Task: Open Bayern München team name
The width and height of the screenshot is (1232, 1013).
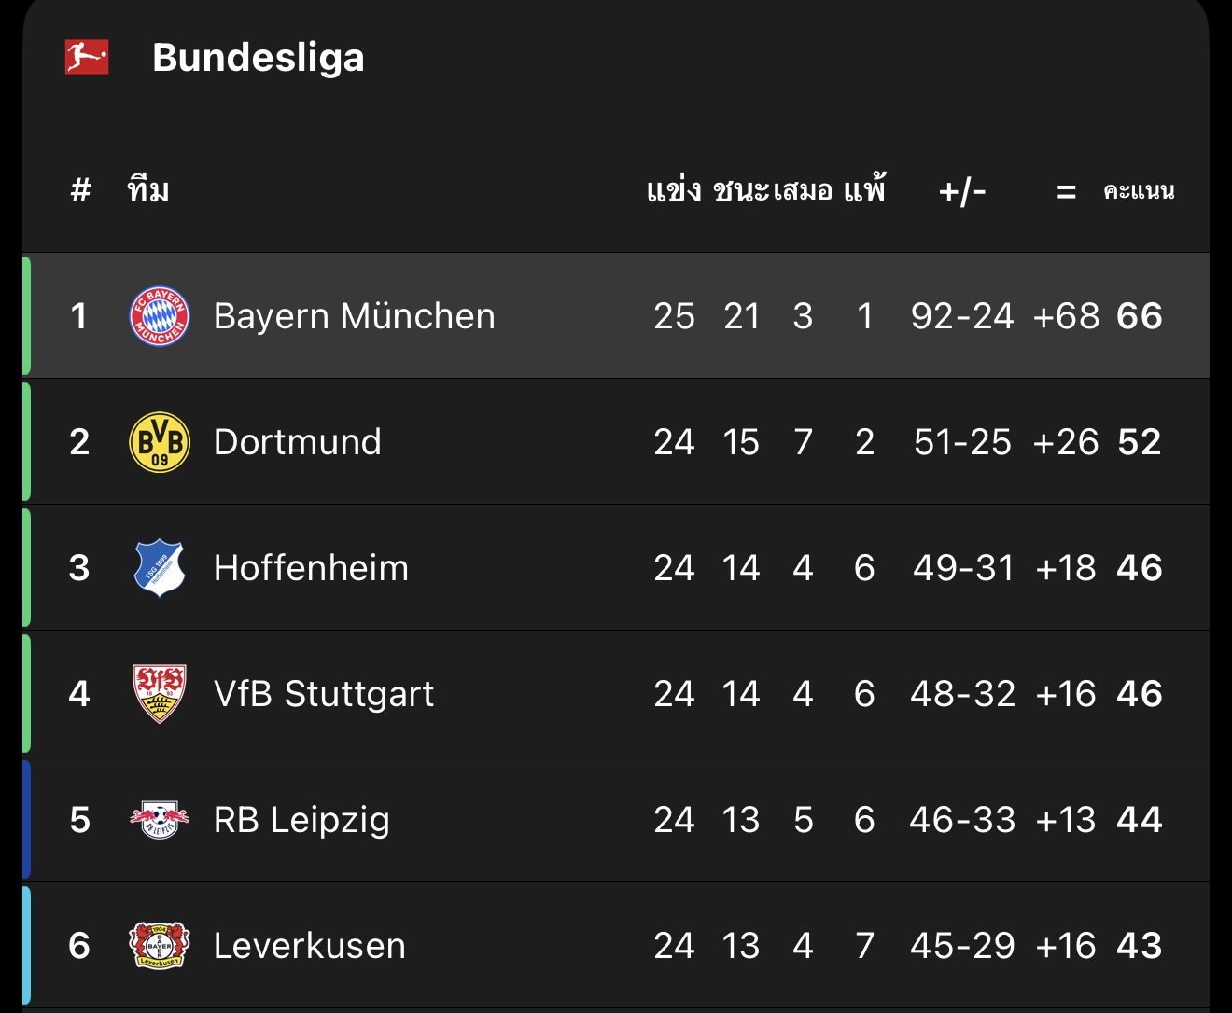Action: pos(354,316)
